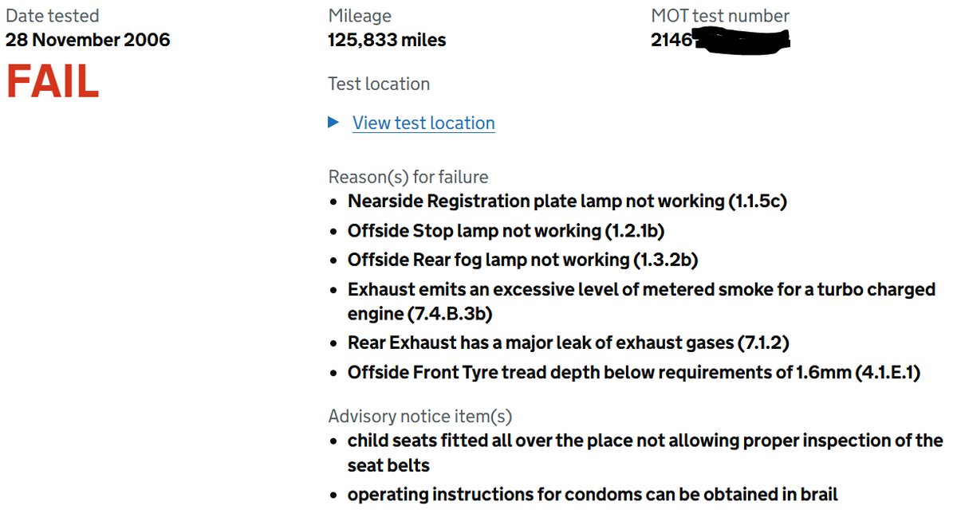The width and height of the screenshot is (957, 517).
Task: Click the condoms operating instructions advisory
Action: 593,495
